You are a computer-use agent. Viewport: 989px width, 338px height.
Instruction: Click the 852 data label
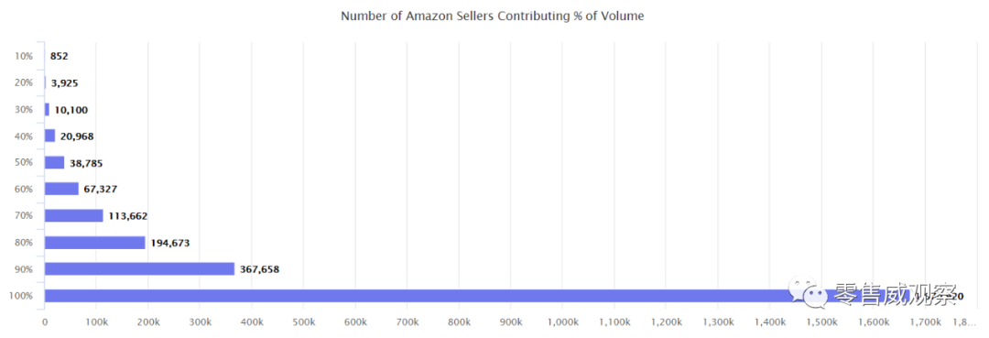[x=60, y=56]
